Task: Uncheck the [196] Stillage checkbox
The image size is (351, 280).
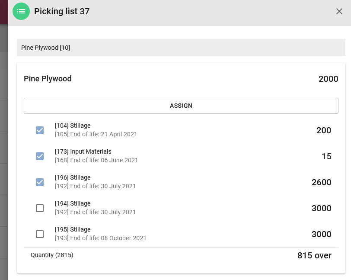Action: pos(40,182)
